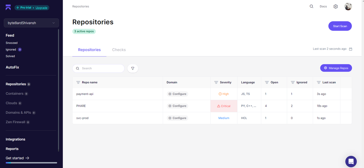This screenshot has height=168, width=364.
Task: Click the Get started arrow
Action: pos(27,158)
